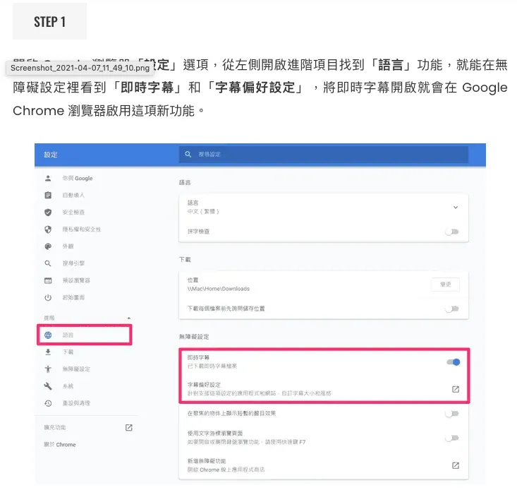Click the power icon for 起始畫面

pyautogui.click(x=48, y=298)
